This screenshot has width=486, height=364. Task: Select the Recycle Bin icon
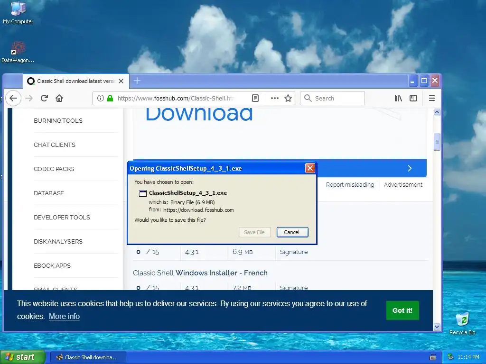point(462,323)
